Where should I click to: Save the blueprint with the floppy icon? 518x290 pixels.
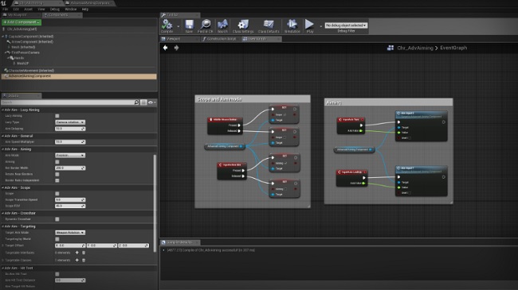190,25
